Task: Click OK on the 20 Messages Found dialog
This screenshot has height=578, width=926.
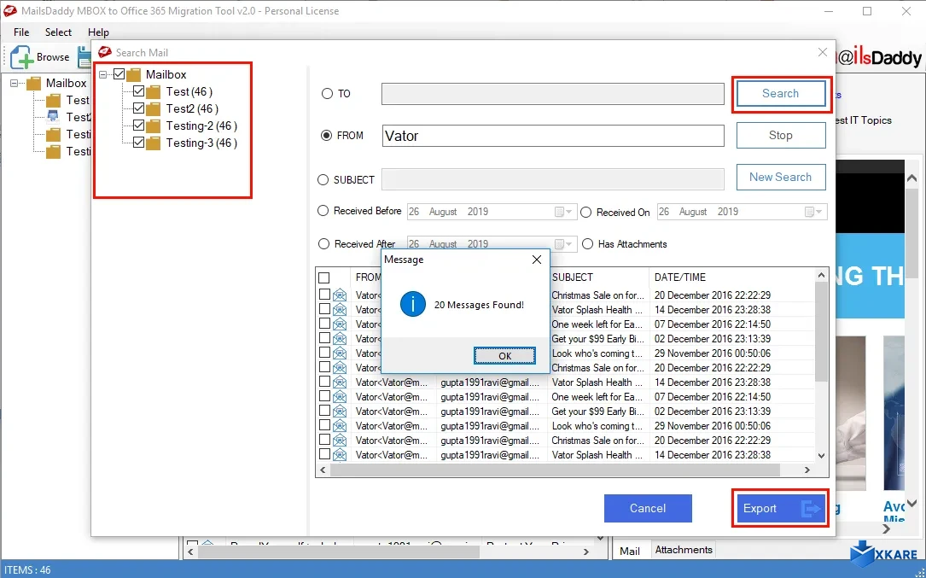Action: (x=504, y=355)
